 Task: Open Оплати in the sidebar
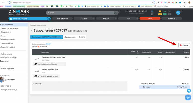point(4,36)
